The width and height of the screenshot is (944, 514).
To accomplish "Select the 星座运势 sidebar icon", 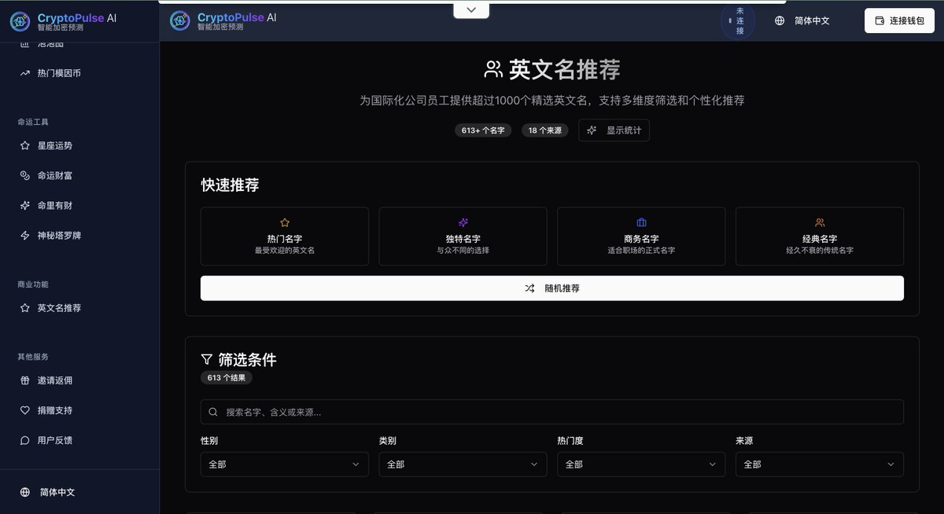I will click(x=24, y=144).
